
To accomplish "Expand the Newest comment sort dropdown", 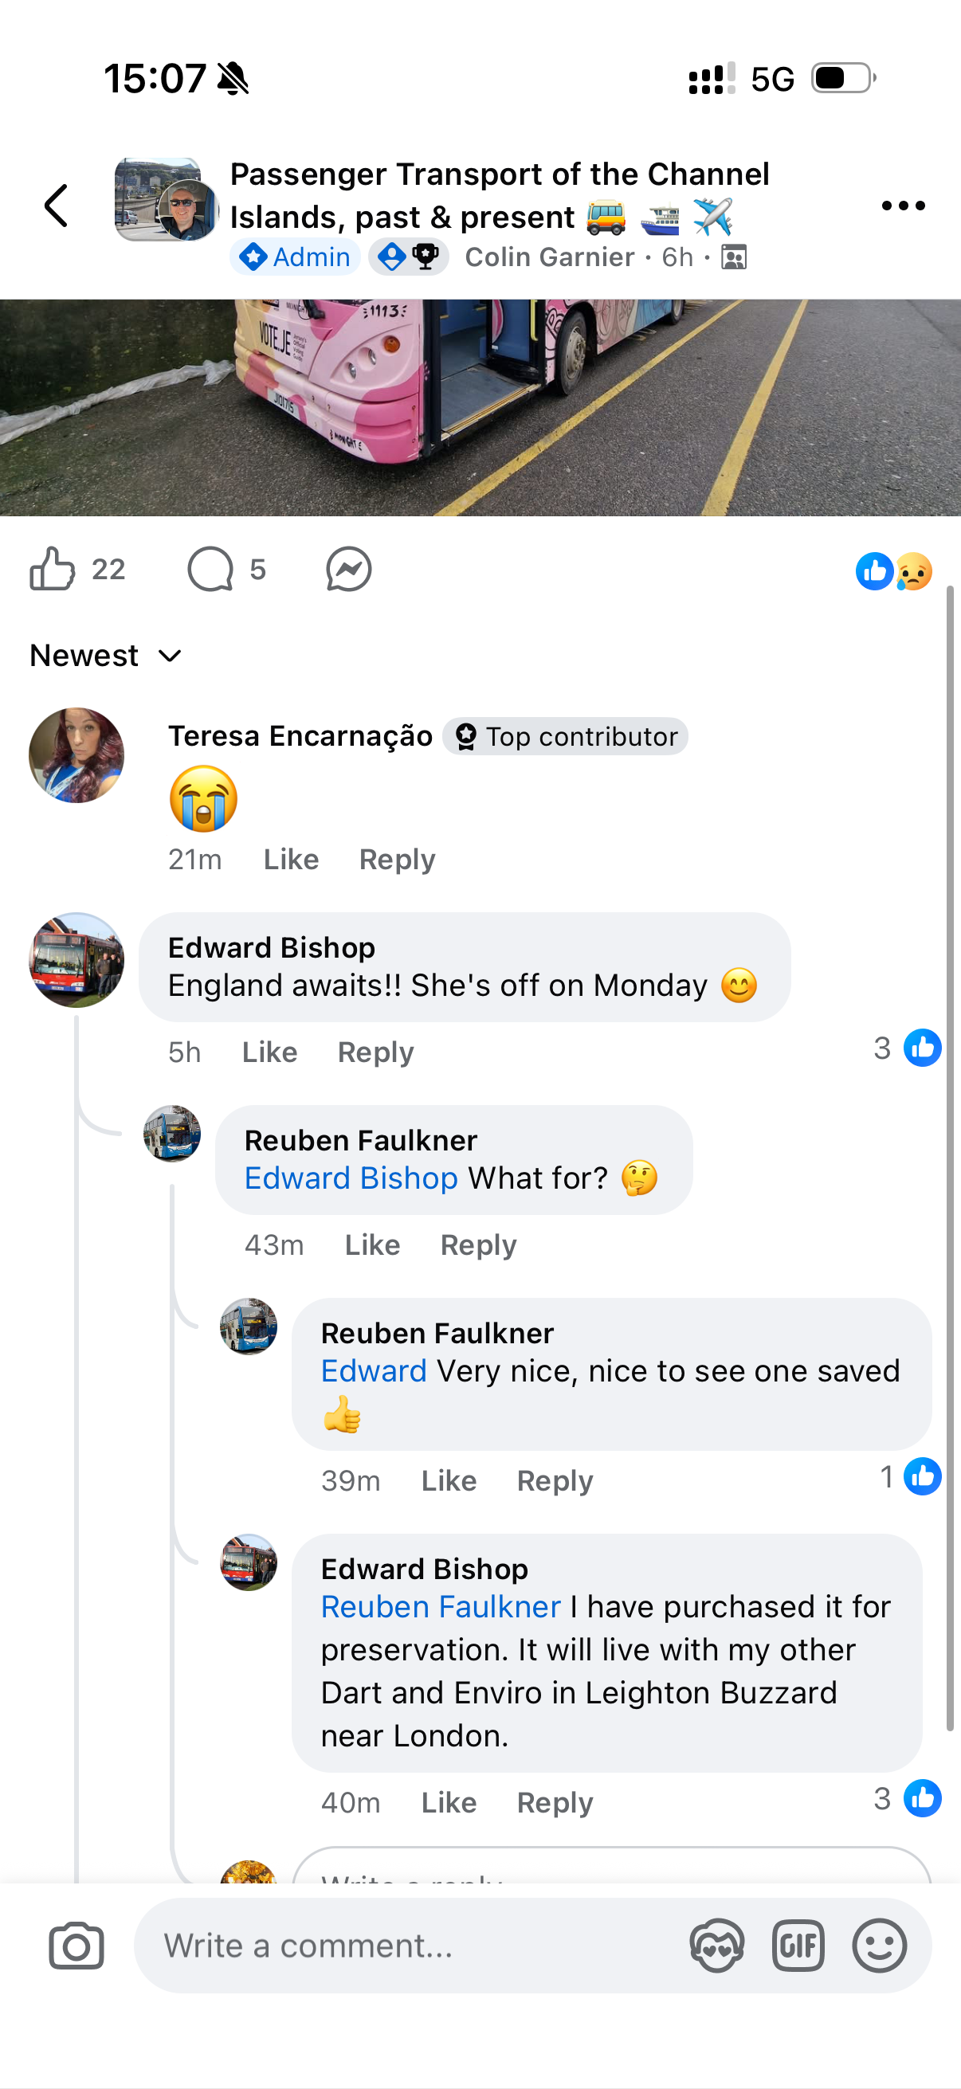I will 105,655.
